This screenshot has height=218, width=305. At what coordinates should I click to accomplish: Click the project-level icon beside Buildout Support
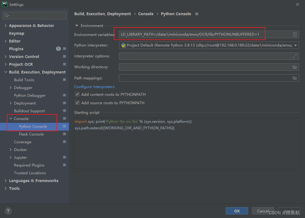tap(64, 111)
